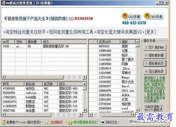Click button 2. 提取群数量
Image resolution: width=176 pixels, height=127 pixels.
(155, 56)
